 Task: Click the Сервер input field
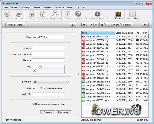point(49,48)
